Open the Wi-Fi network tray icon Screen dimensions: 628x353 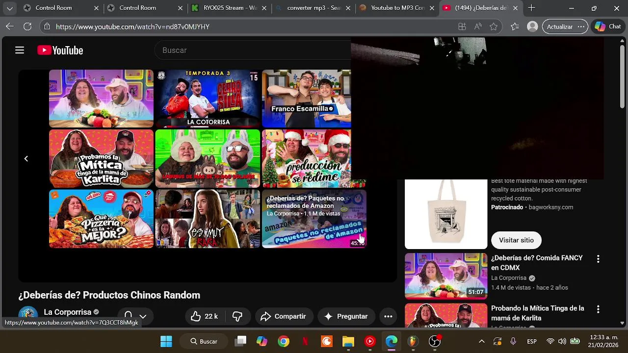click(x=550, y=341)
